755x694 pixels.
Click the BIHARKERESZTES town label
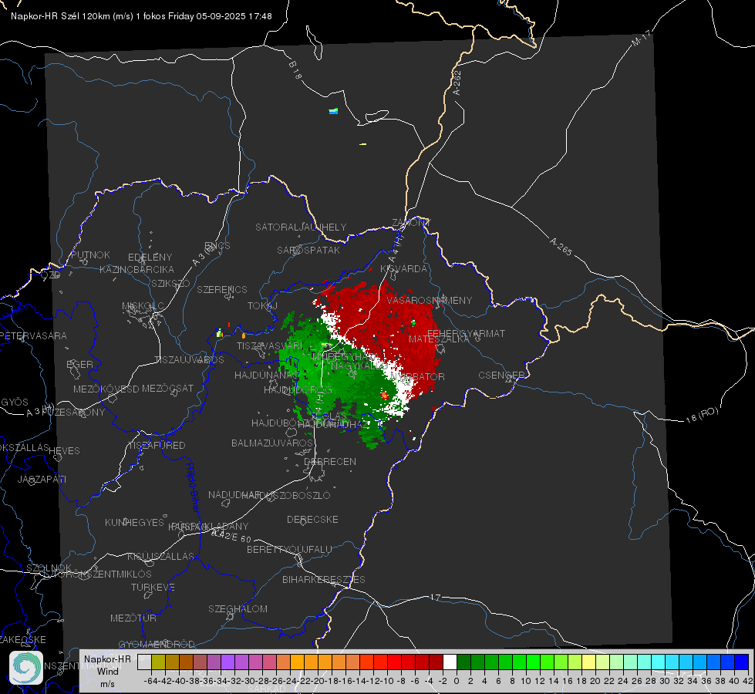tap(324, 579)
